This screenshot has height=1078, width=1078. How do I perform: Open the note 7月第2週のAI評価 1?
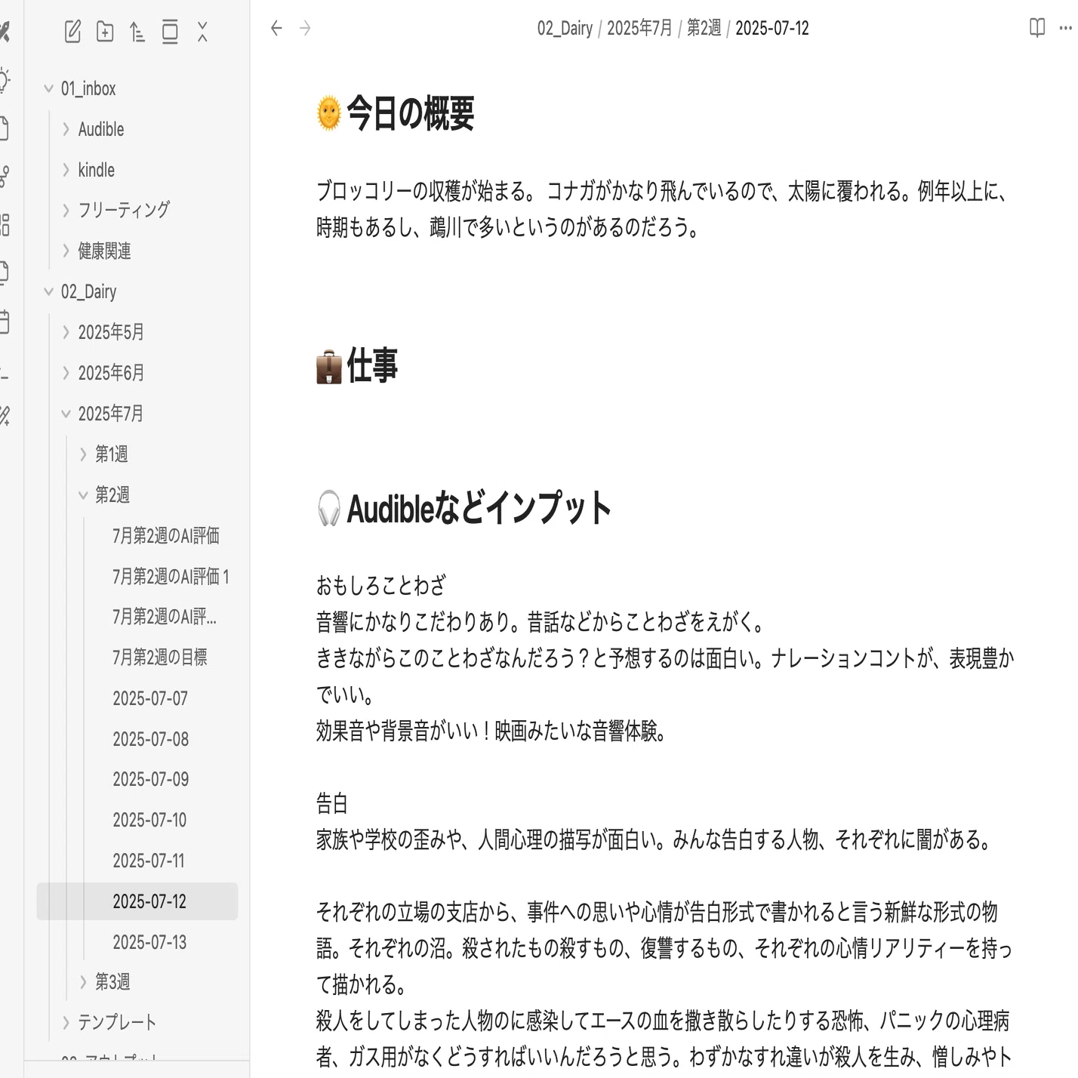pyautogui.click(x=171, y=577)
